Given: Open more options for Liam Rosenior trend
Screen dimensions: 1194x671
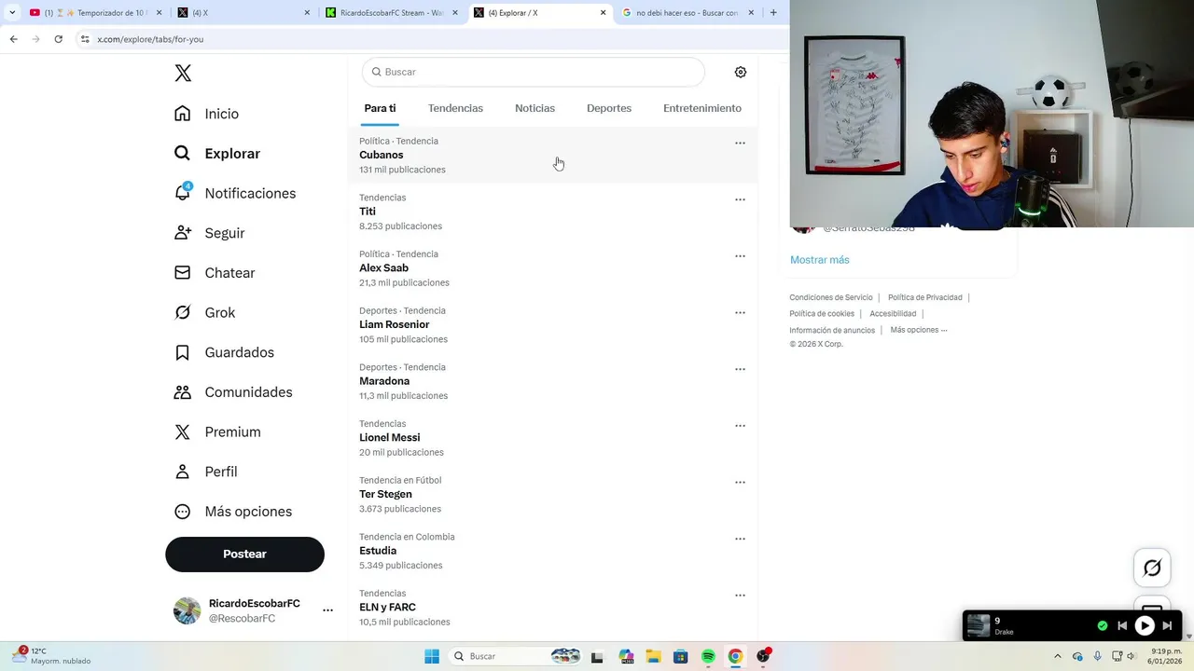Looking at the screenshot, I should pyautogui.click(x=740, y=312).
